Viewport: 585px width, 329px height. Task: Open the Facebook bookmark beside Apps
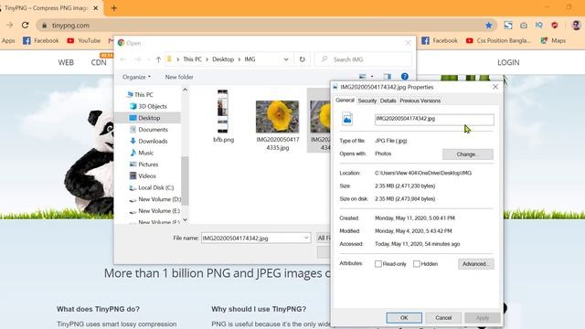pos(40,40)
